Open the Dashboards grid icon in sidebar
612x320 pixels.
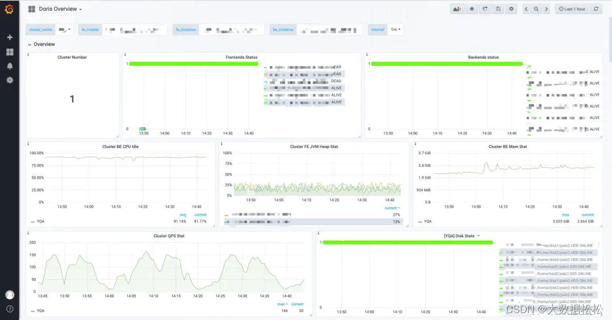[x=10, y=52]
